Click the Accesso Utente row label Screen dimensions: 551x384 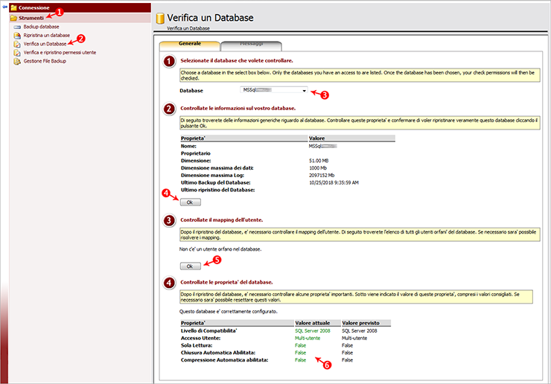coord(200,339)
